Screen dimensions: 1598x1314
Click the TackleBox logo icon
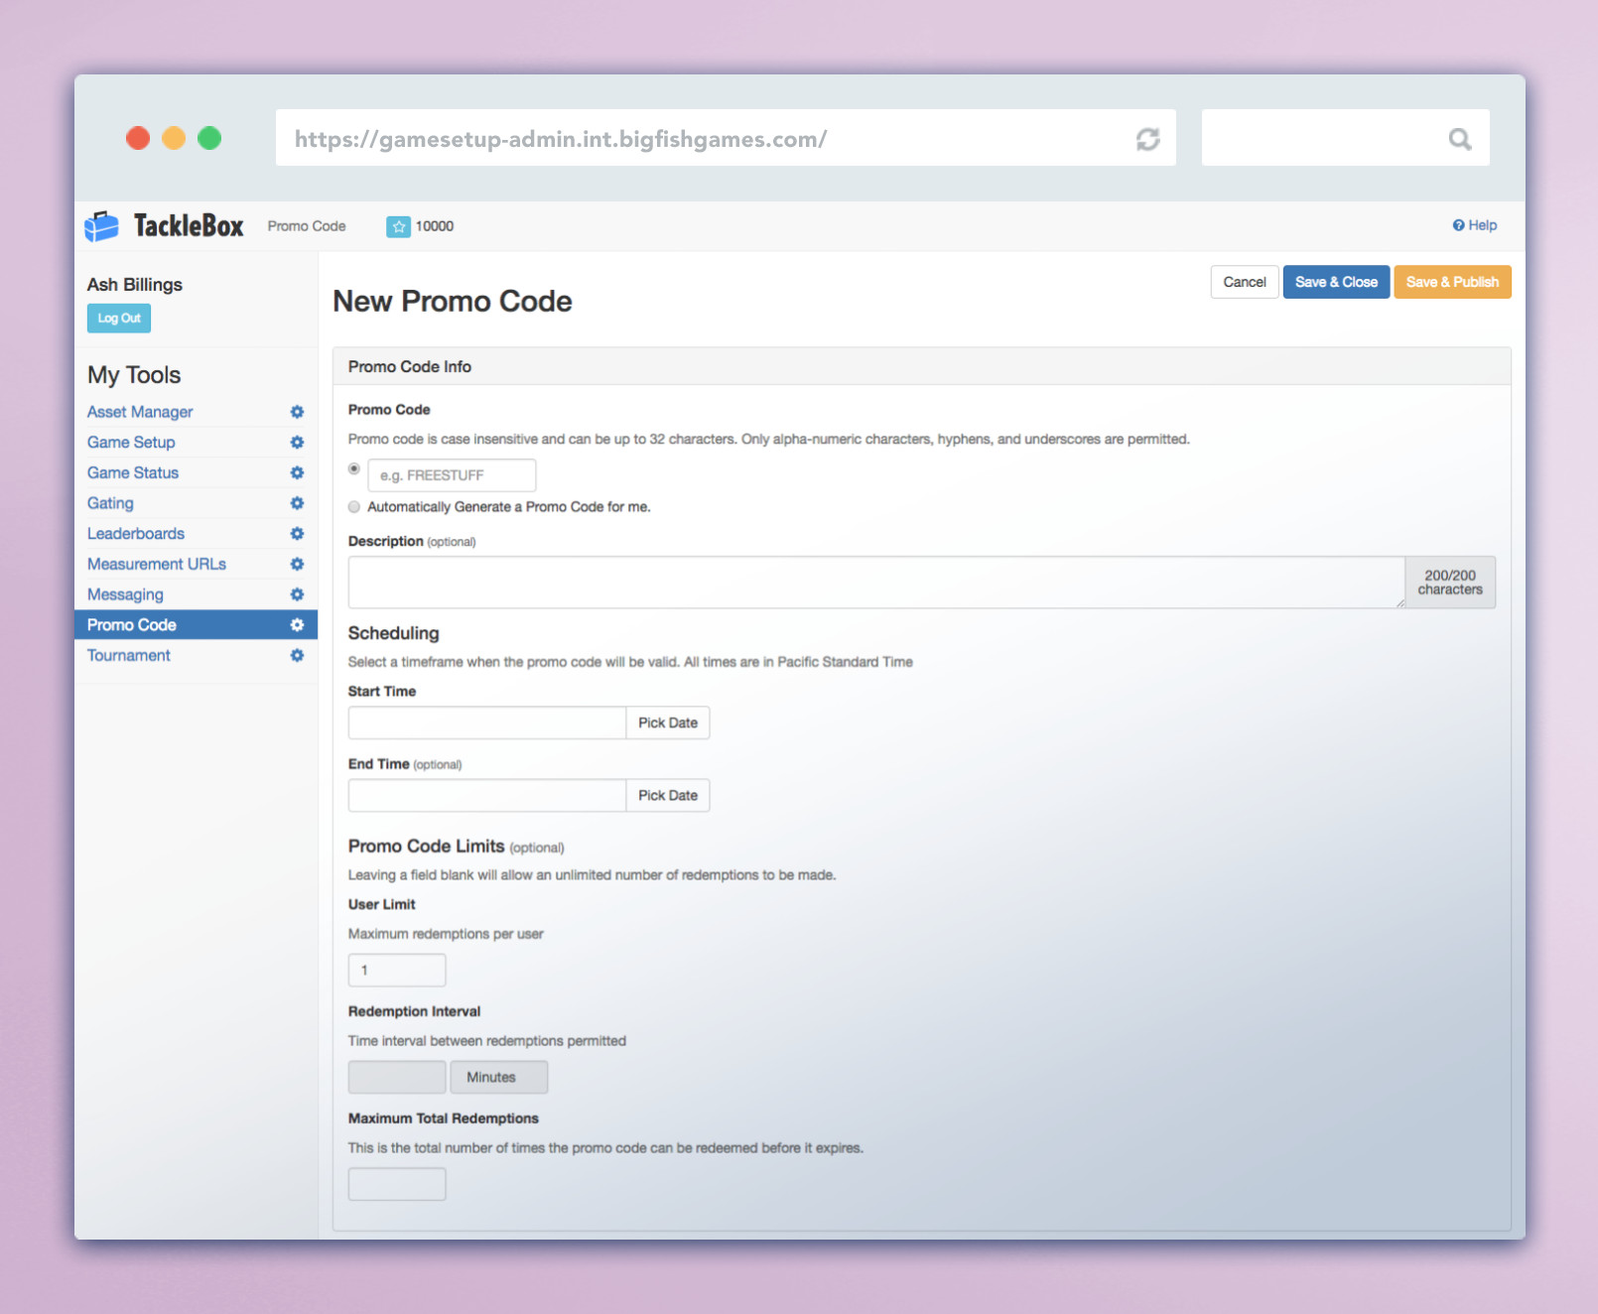click(x=101, y=226)
